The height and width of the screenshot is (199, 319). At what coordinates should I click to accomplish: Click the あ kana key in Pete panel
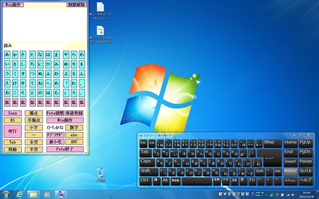(7, 55)
